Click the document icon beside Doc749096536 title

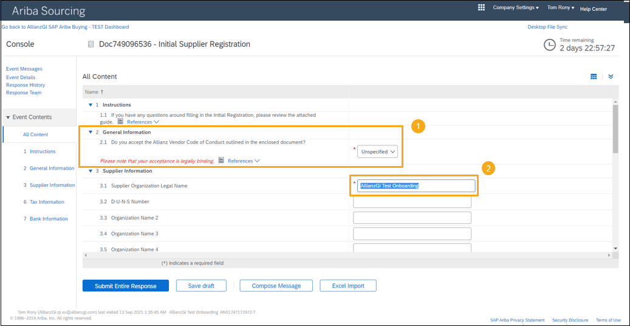pyautogui.click(x=91, y=44)
